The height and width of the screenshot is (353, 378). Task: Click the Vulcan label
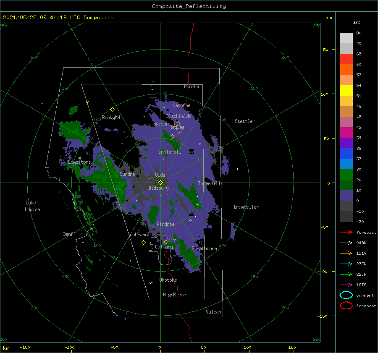[x=213, y=311]
